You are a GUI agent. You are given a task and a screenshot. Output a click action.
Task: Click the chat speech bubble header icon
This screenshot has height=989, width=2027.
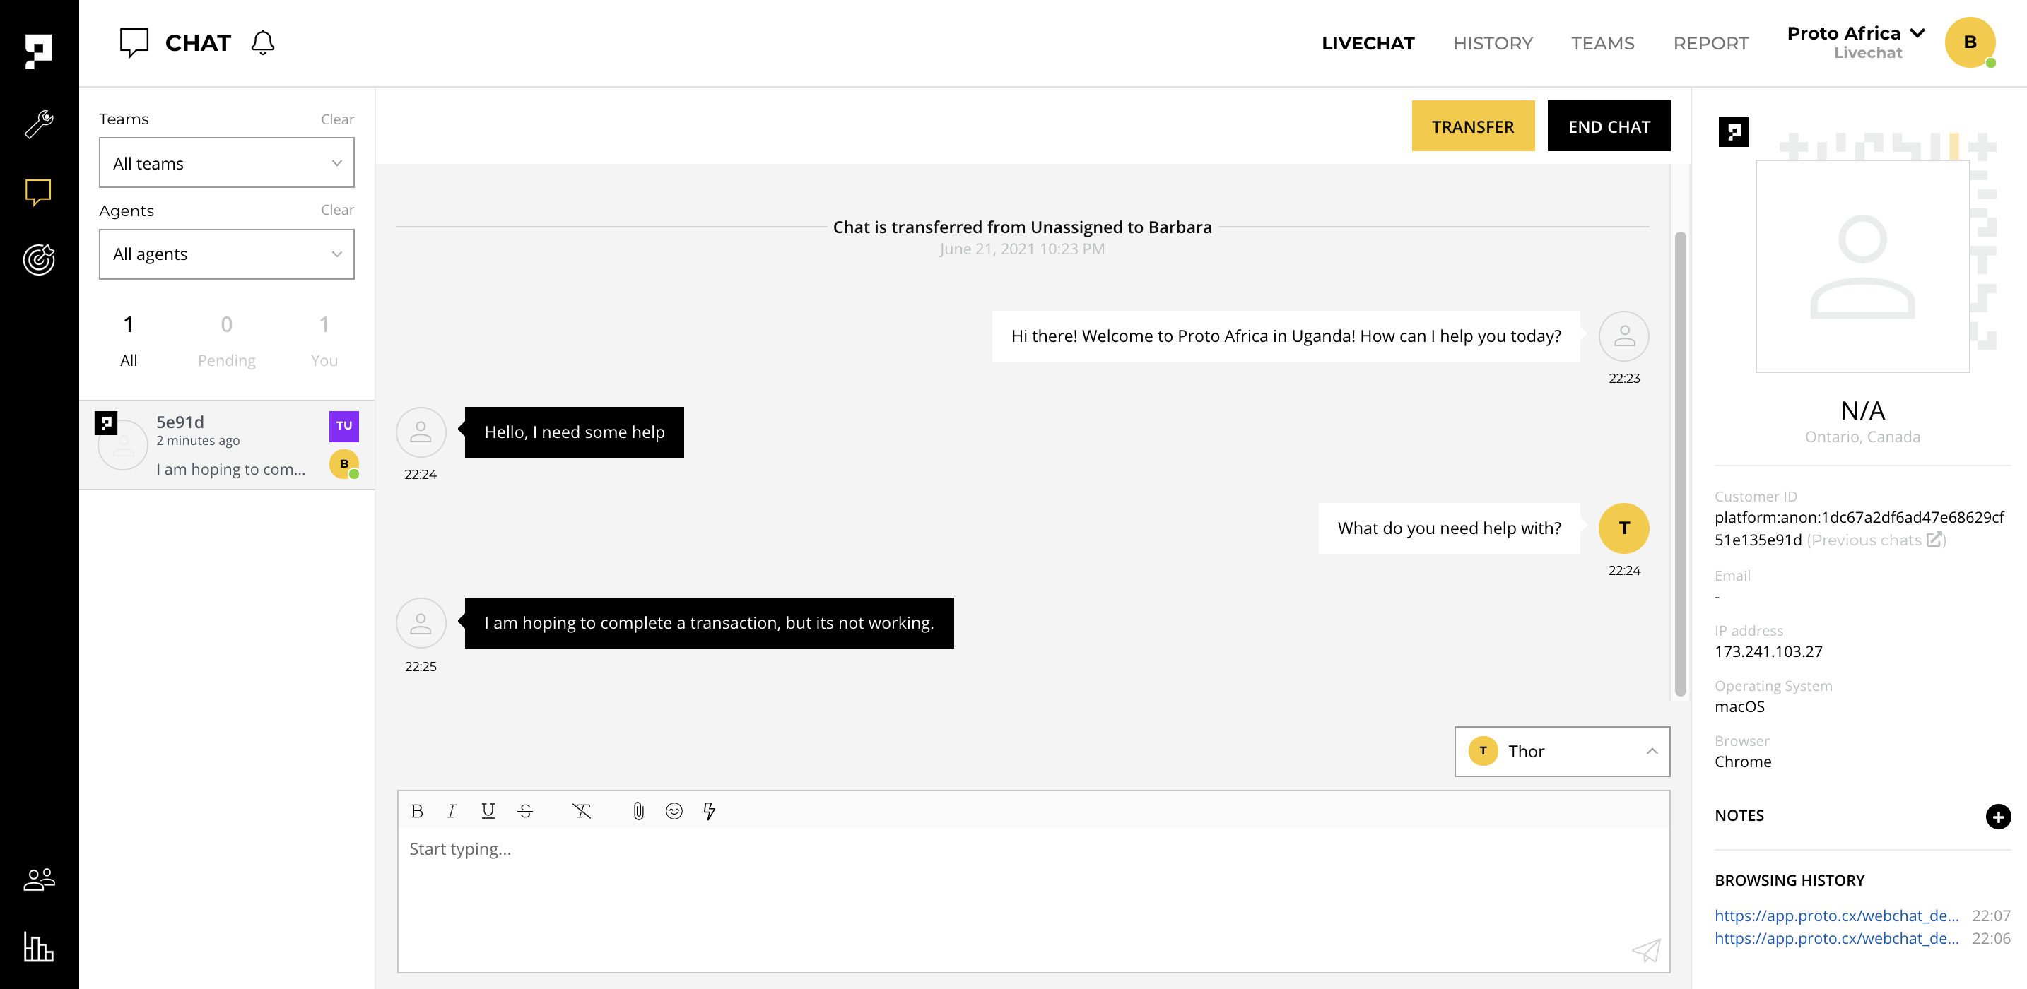click(134, 42)
